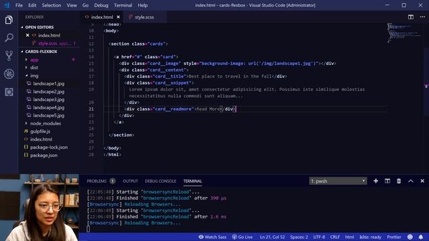Click Watch Sass in status bar
This screenshot has width=429, height=241.
click(212, 237)
